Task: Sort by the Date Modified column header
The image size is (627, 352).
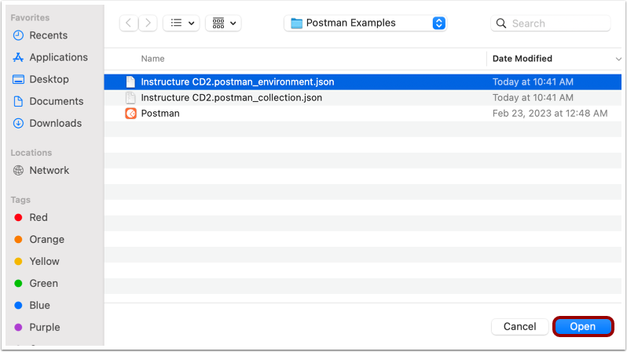Action: click(x=522, y=59)
